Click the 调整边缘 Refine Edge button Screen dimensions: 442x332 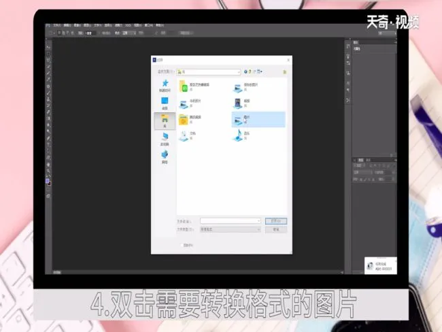point(186,33)
